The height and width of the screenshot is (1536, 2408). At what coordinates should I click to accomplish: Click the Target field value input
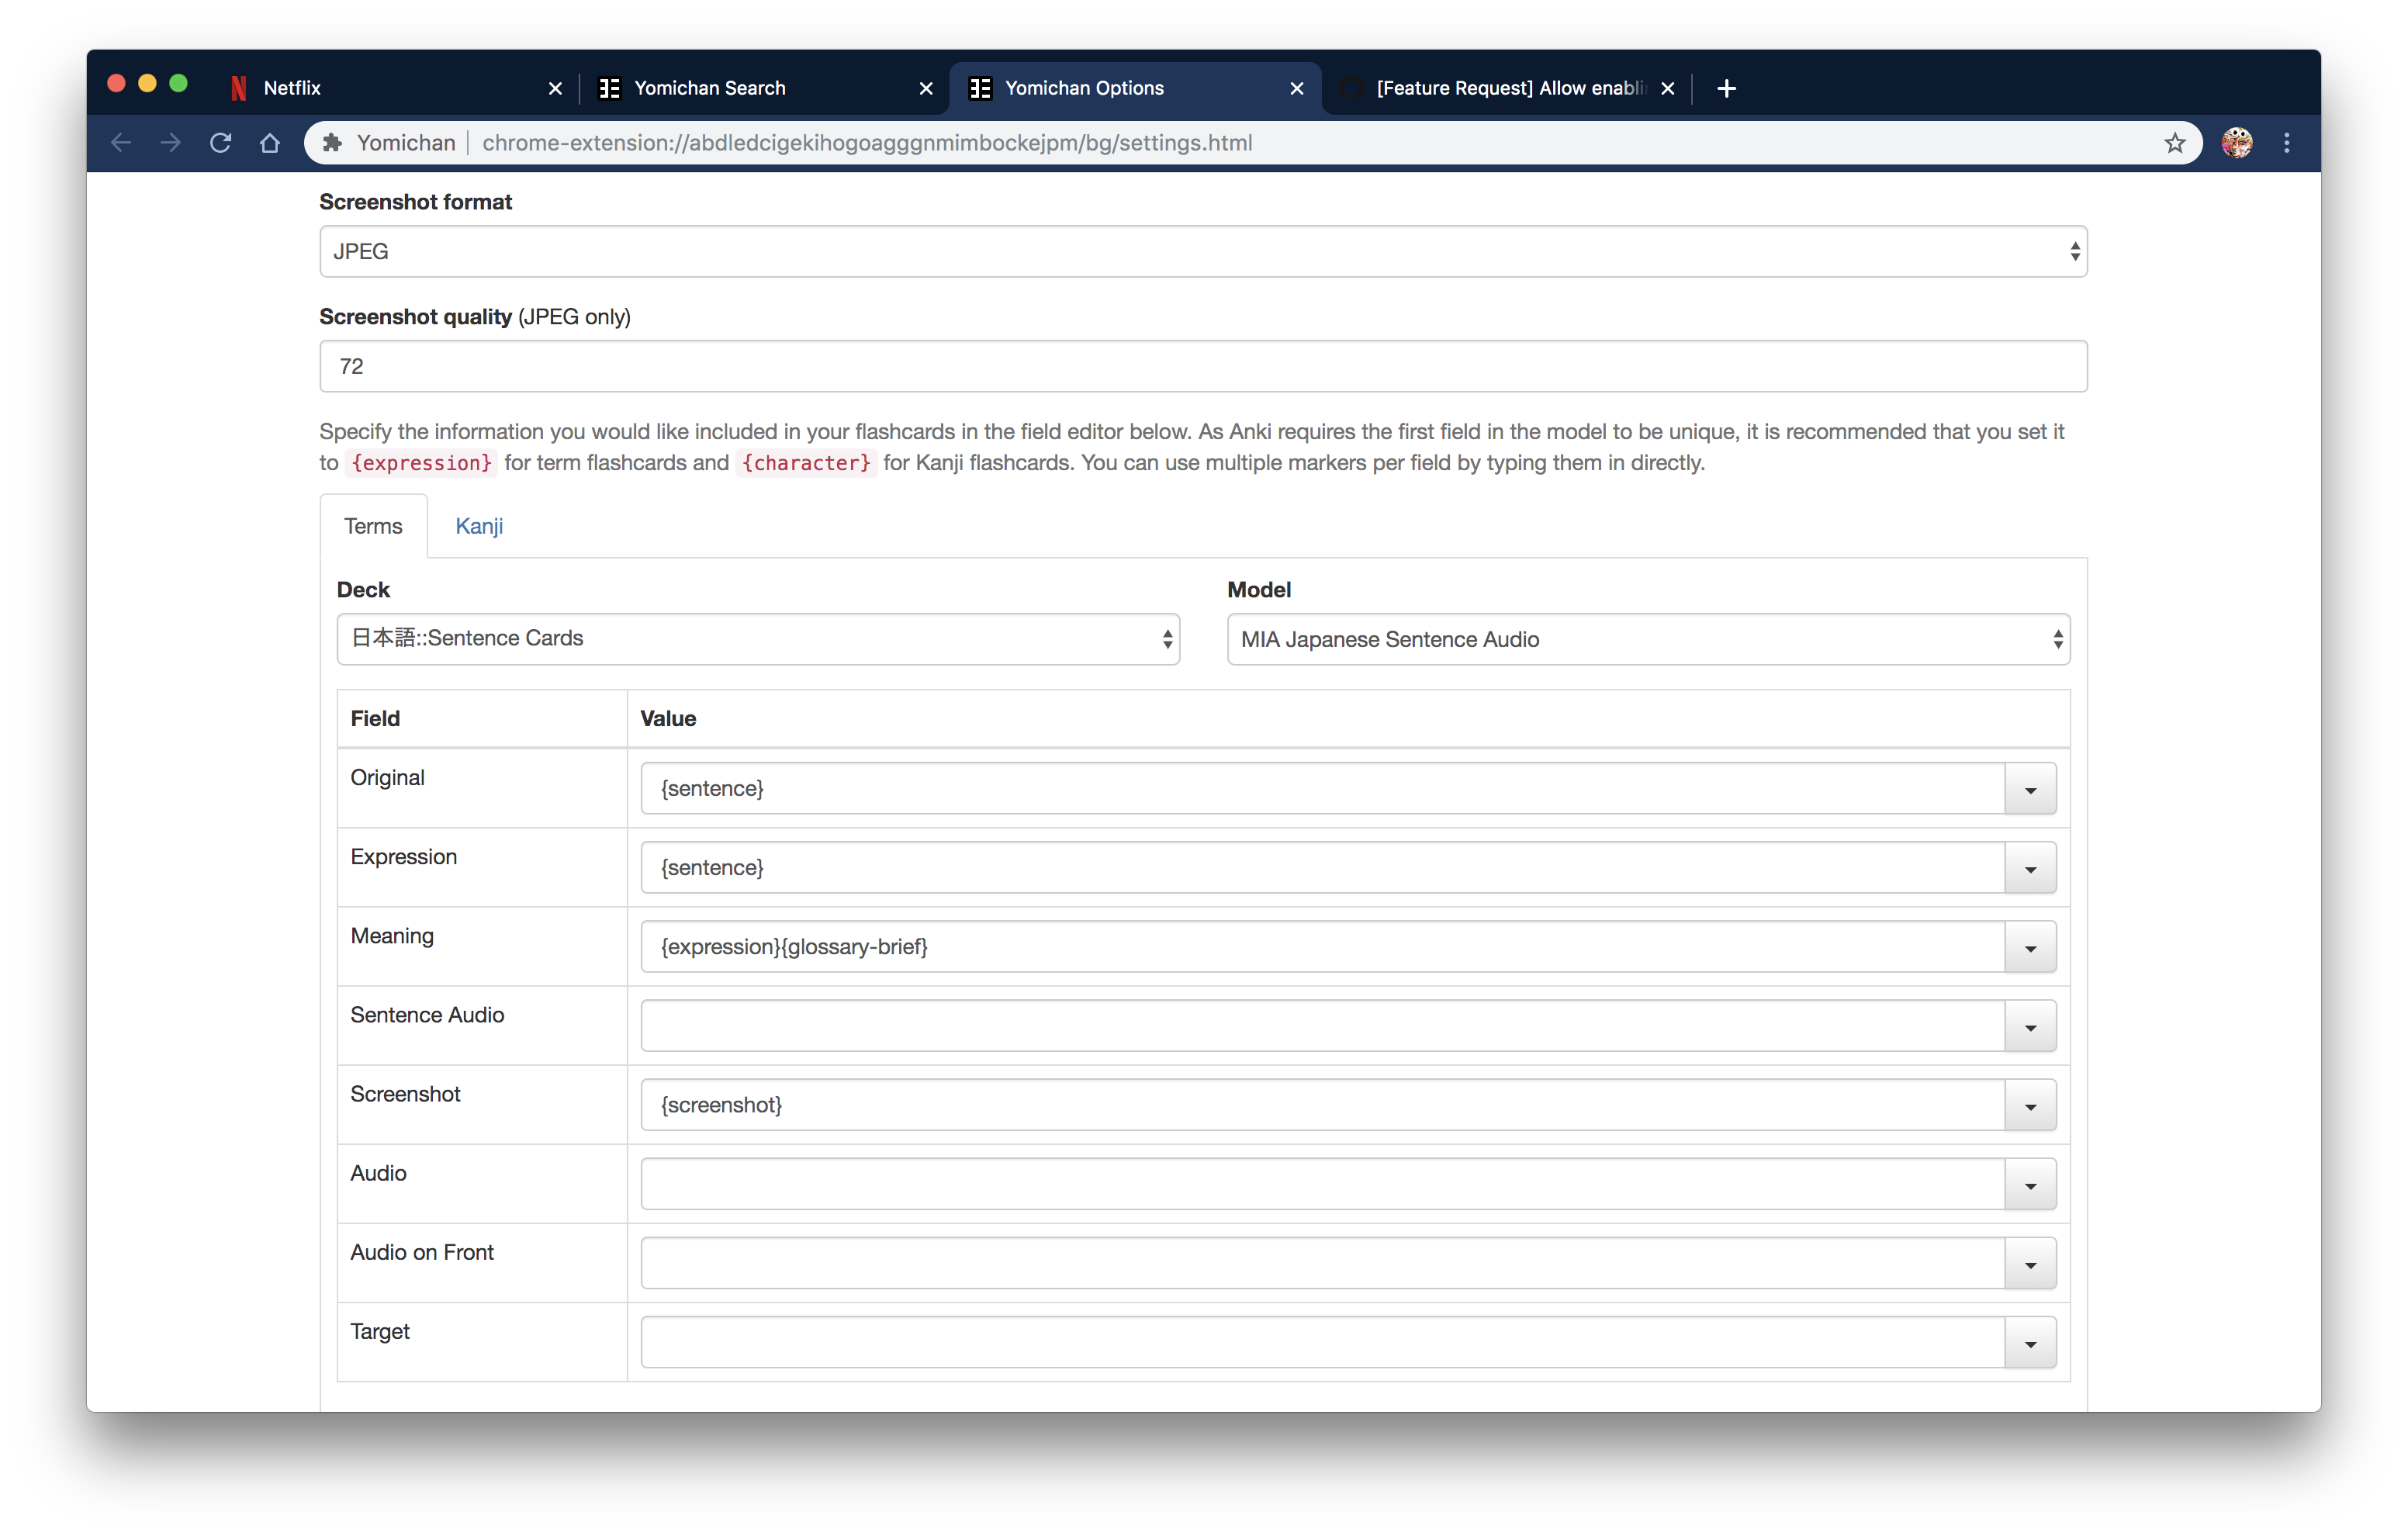tap(1322, 1343)
